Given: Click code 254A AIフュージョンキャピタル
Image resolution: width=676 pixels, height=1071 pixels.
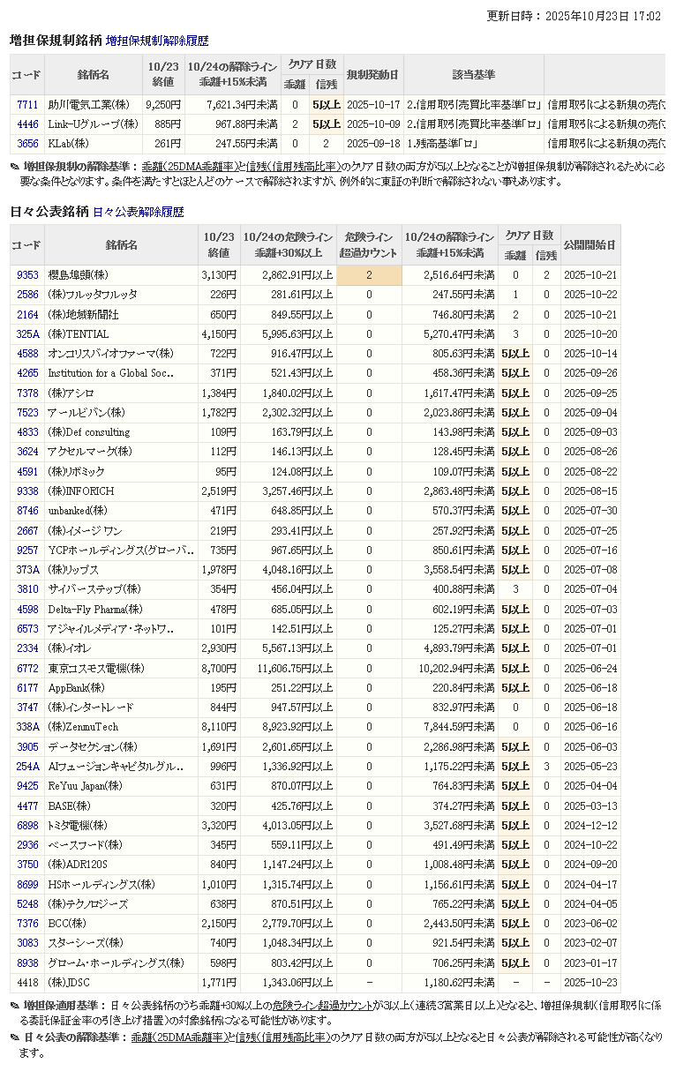Looking at the screenshot, I should click(x=27, y=767).
